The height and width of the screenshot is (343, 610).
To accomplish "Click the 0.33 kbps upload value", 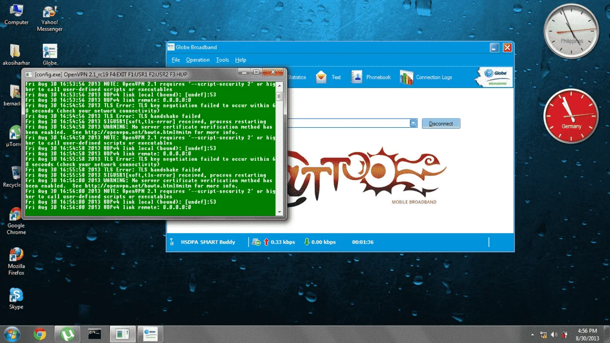I will click(283, 242).
